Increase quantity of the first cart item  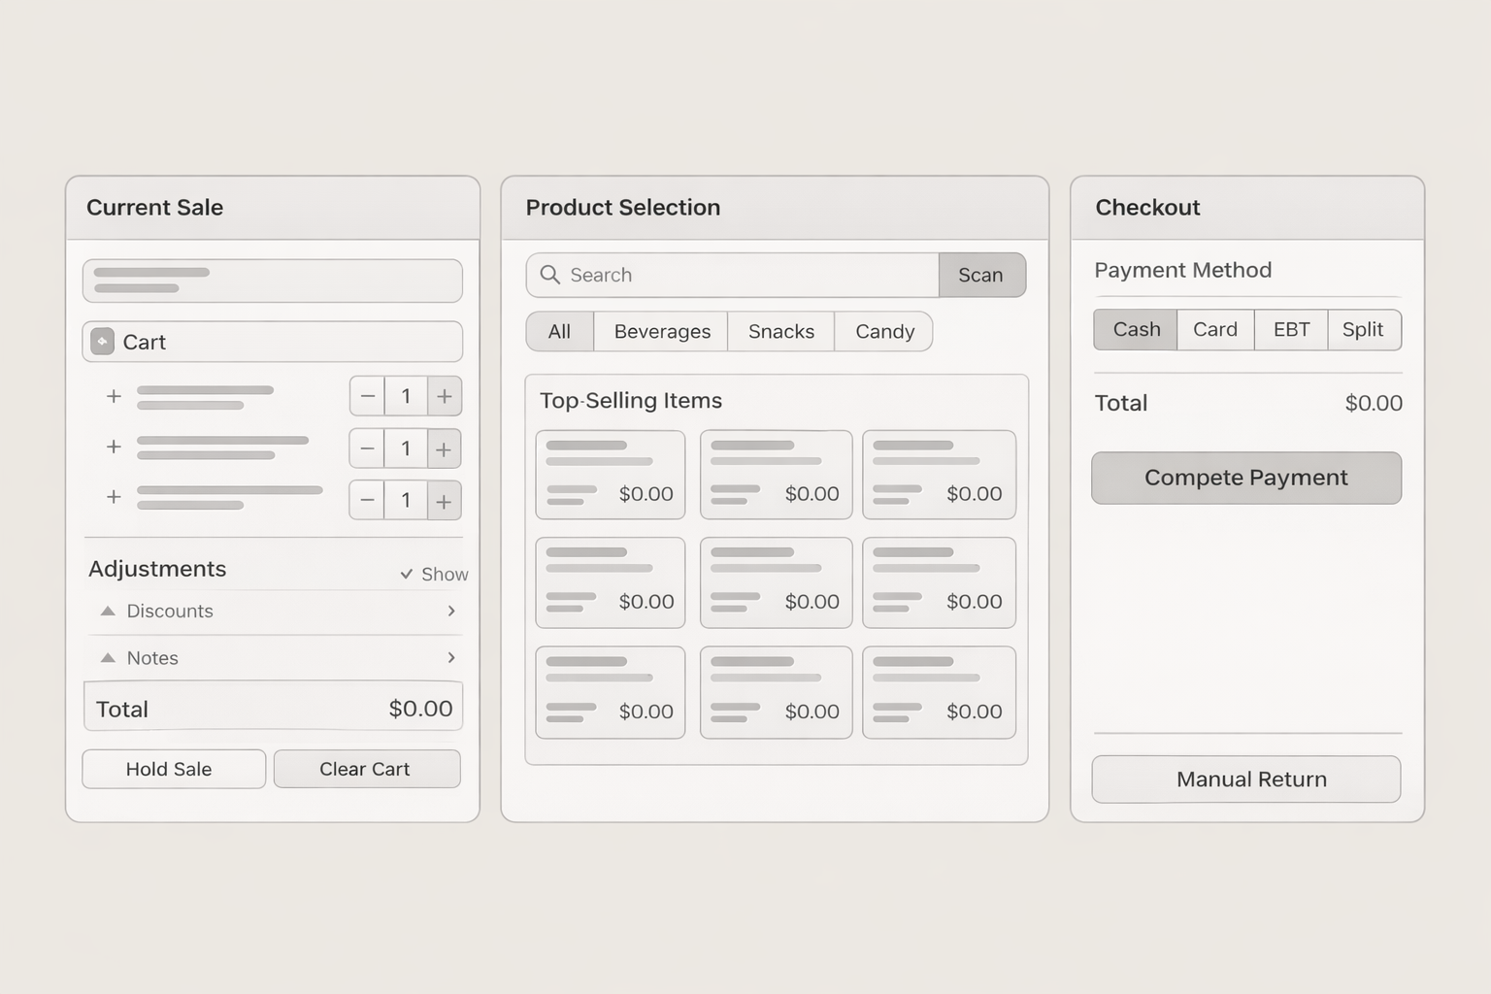click(x=445, y=396)
